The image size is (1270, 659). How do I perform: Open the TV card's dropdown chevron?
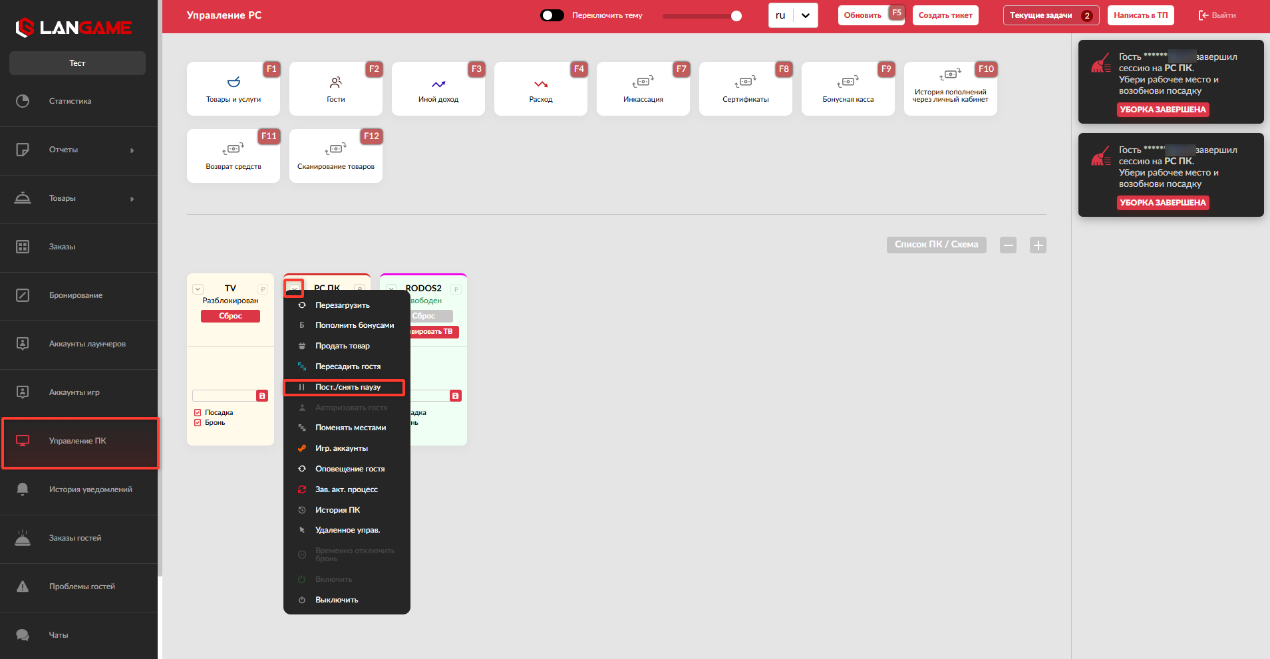click(198, 289)
